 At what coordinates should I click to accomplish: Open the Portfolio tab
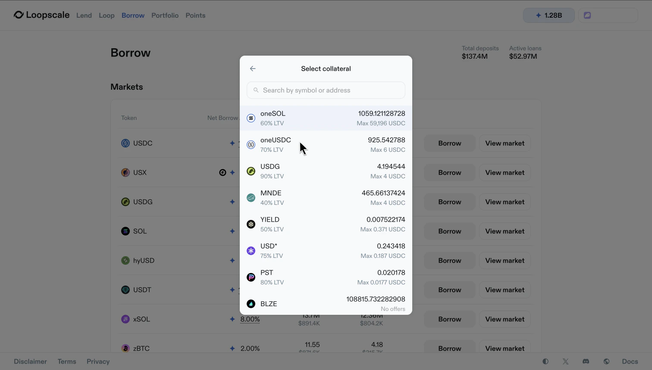pyautogui.click(x=165, y=16)
